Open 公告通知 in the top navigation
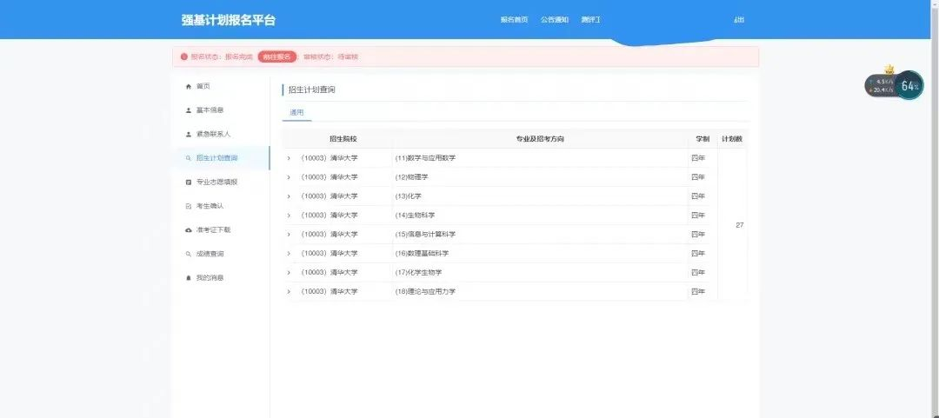 [554, 20]
